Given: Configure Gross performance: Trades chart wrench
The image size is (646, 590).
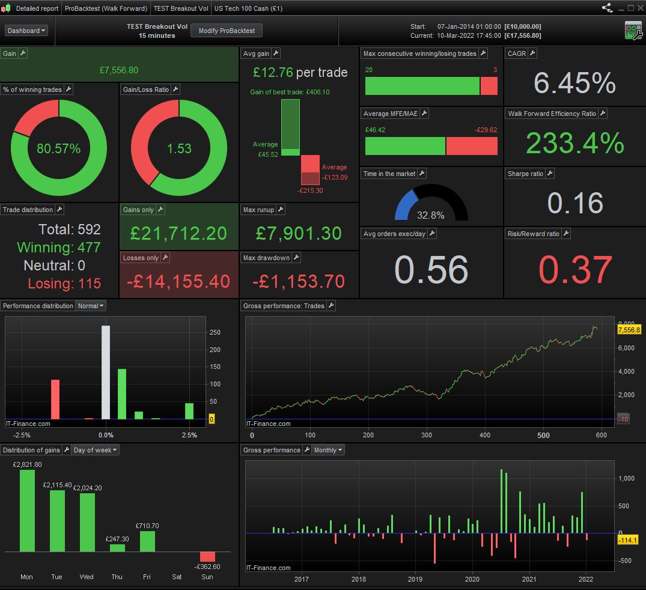Looking at the screenshot, I should coord(331,306).
